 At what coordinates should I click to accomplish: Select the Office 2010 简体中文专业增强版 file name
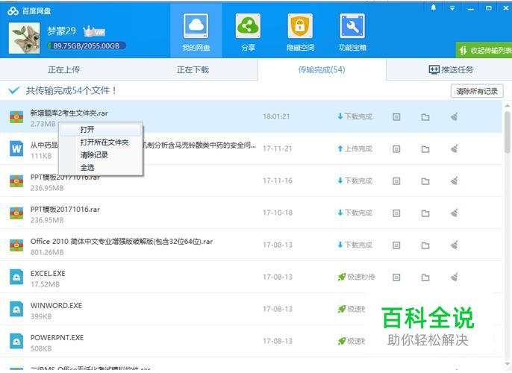point(122,242)
